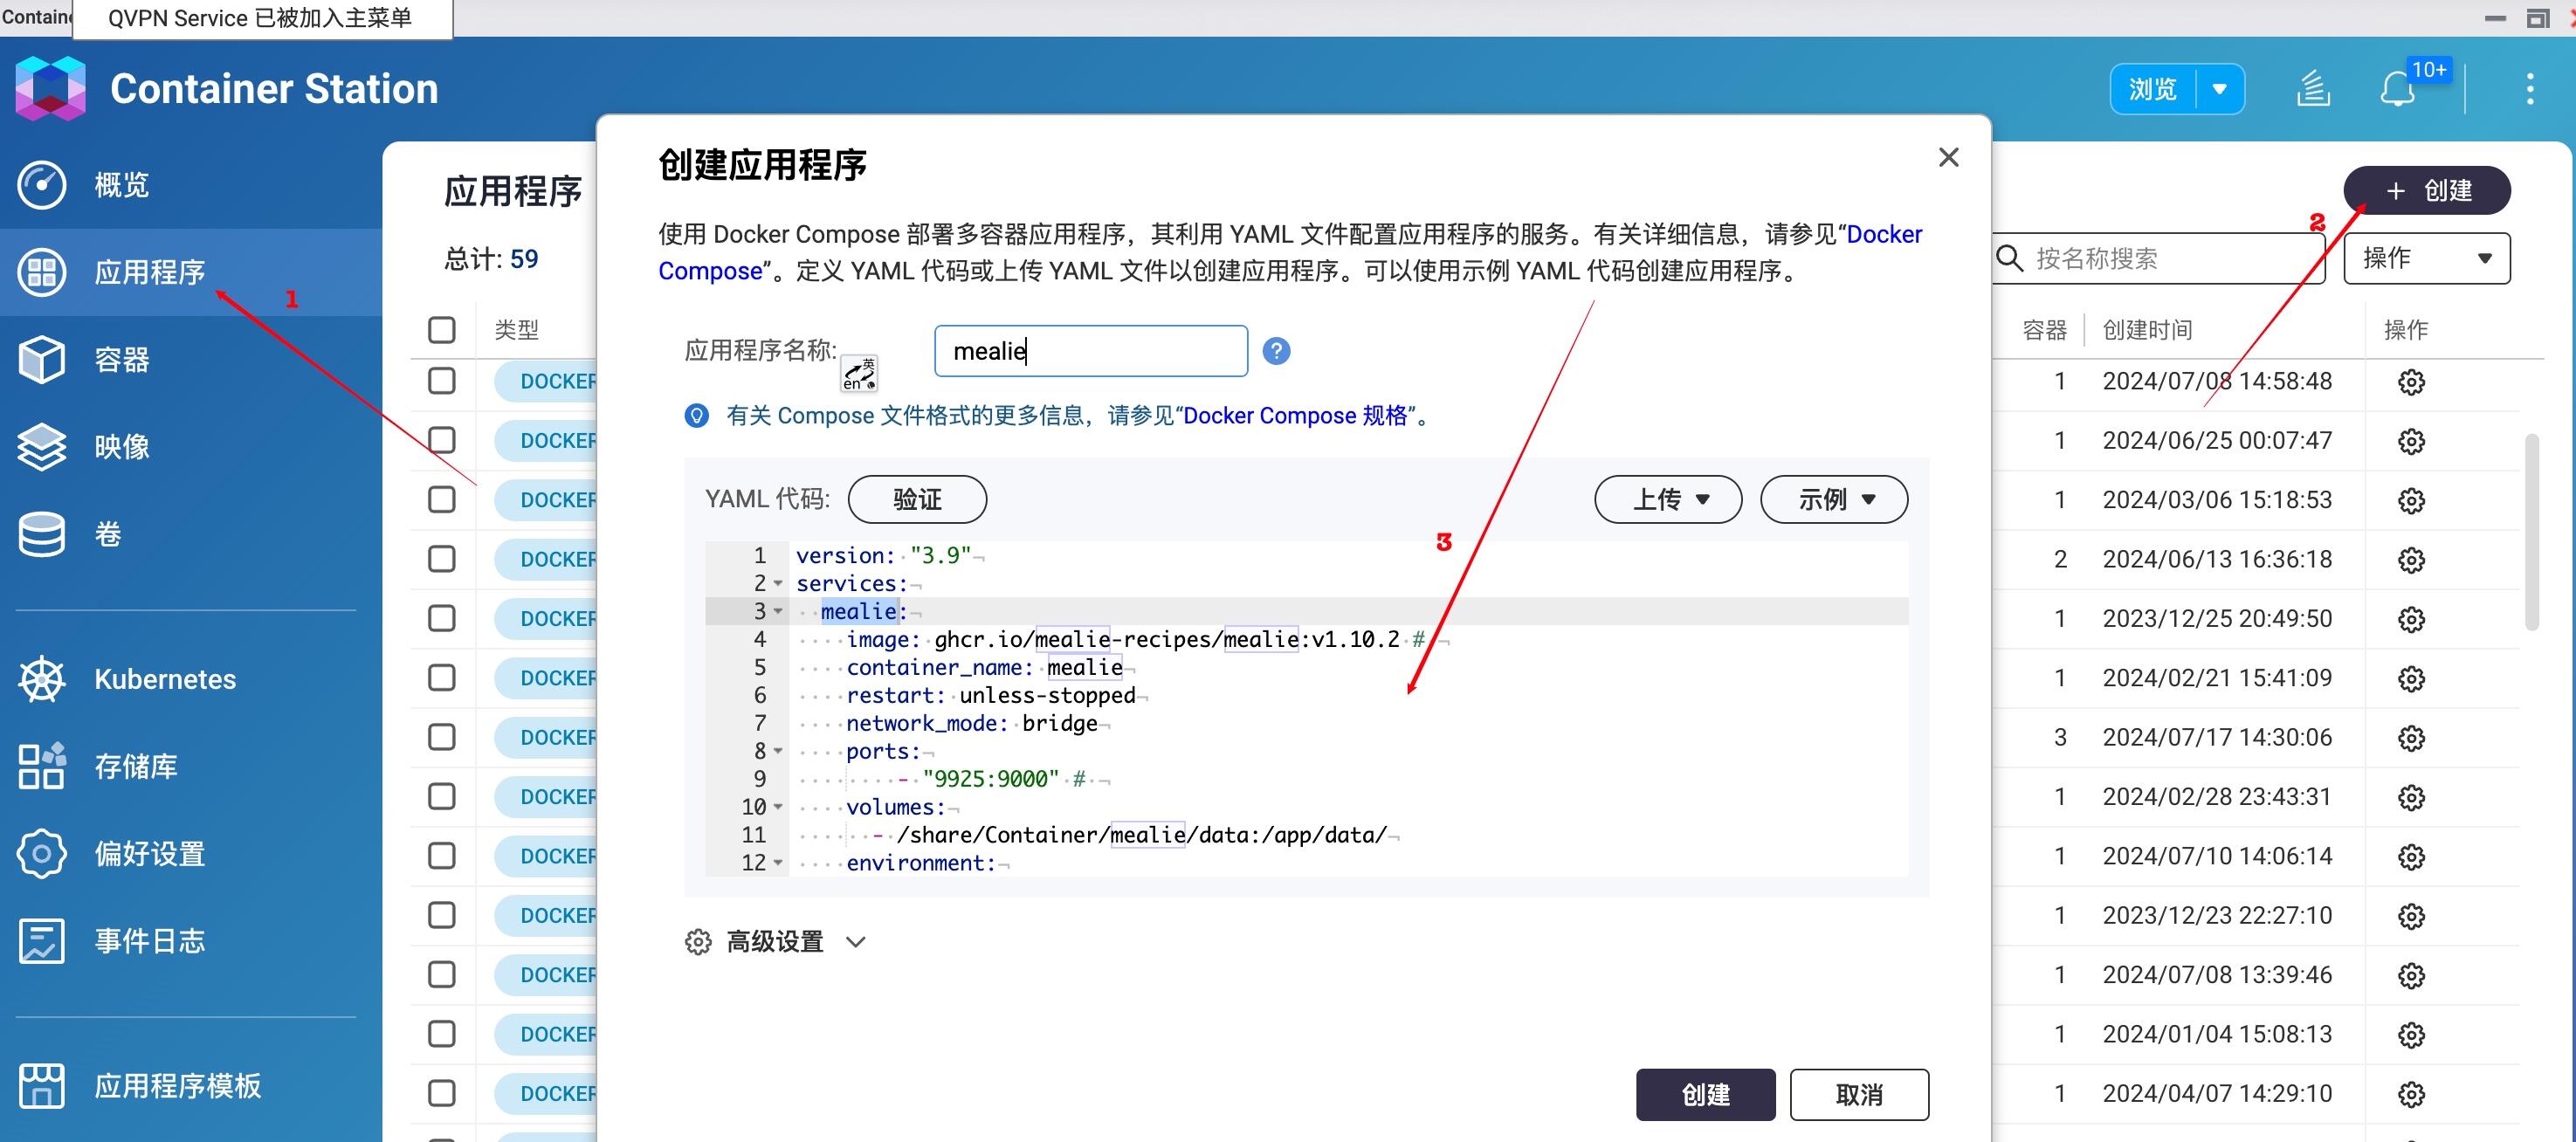Image resolution: width=2576 pixels, height=1142 pixels.
Task: Open gear actions for 2023/12/25 20:49:50 row
Action: pos(2411,619)
